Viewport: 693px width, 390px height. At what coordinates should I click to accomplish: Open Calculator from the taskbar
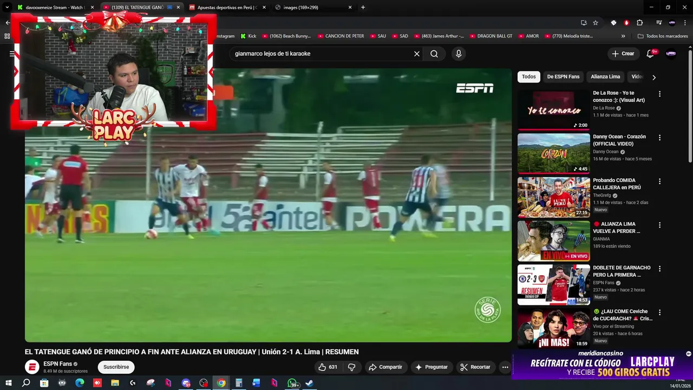(x=238, y=383)
